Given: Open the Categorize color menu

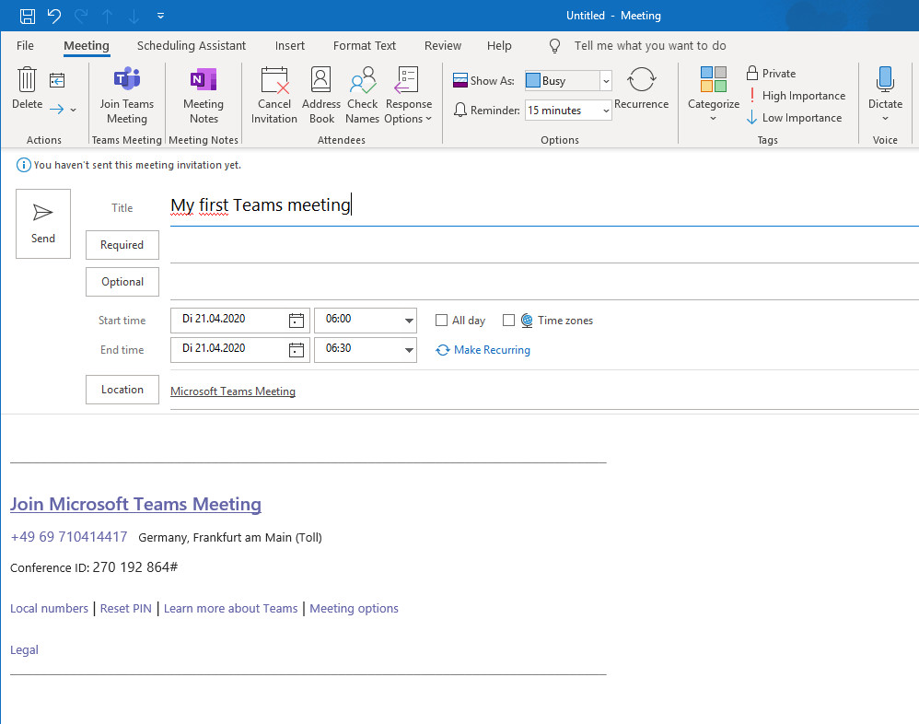Looking at the screenshot, I should tap(714, 94).
